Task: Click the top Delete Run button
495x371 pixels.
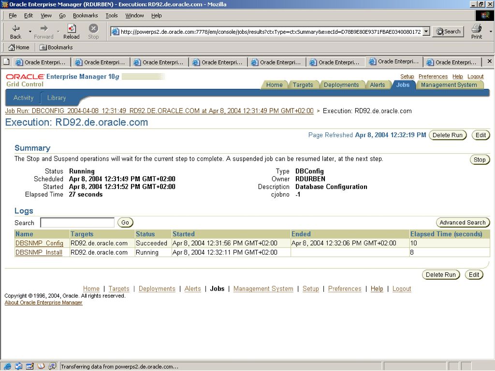Action: (447, 135)
